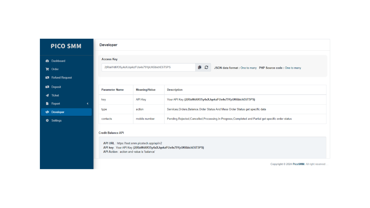This screenshot has height=208, width=370.
Task: Click the document icon next to Report
Action: click(x=47, y=103)
